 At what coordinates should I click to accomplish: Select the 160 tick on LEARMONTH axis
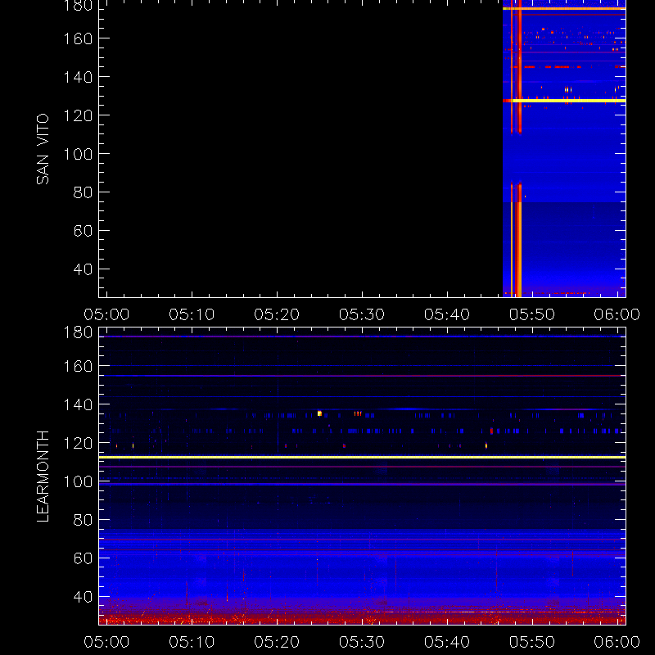(x=78, y=366)
